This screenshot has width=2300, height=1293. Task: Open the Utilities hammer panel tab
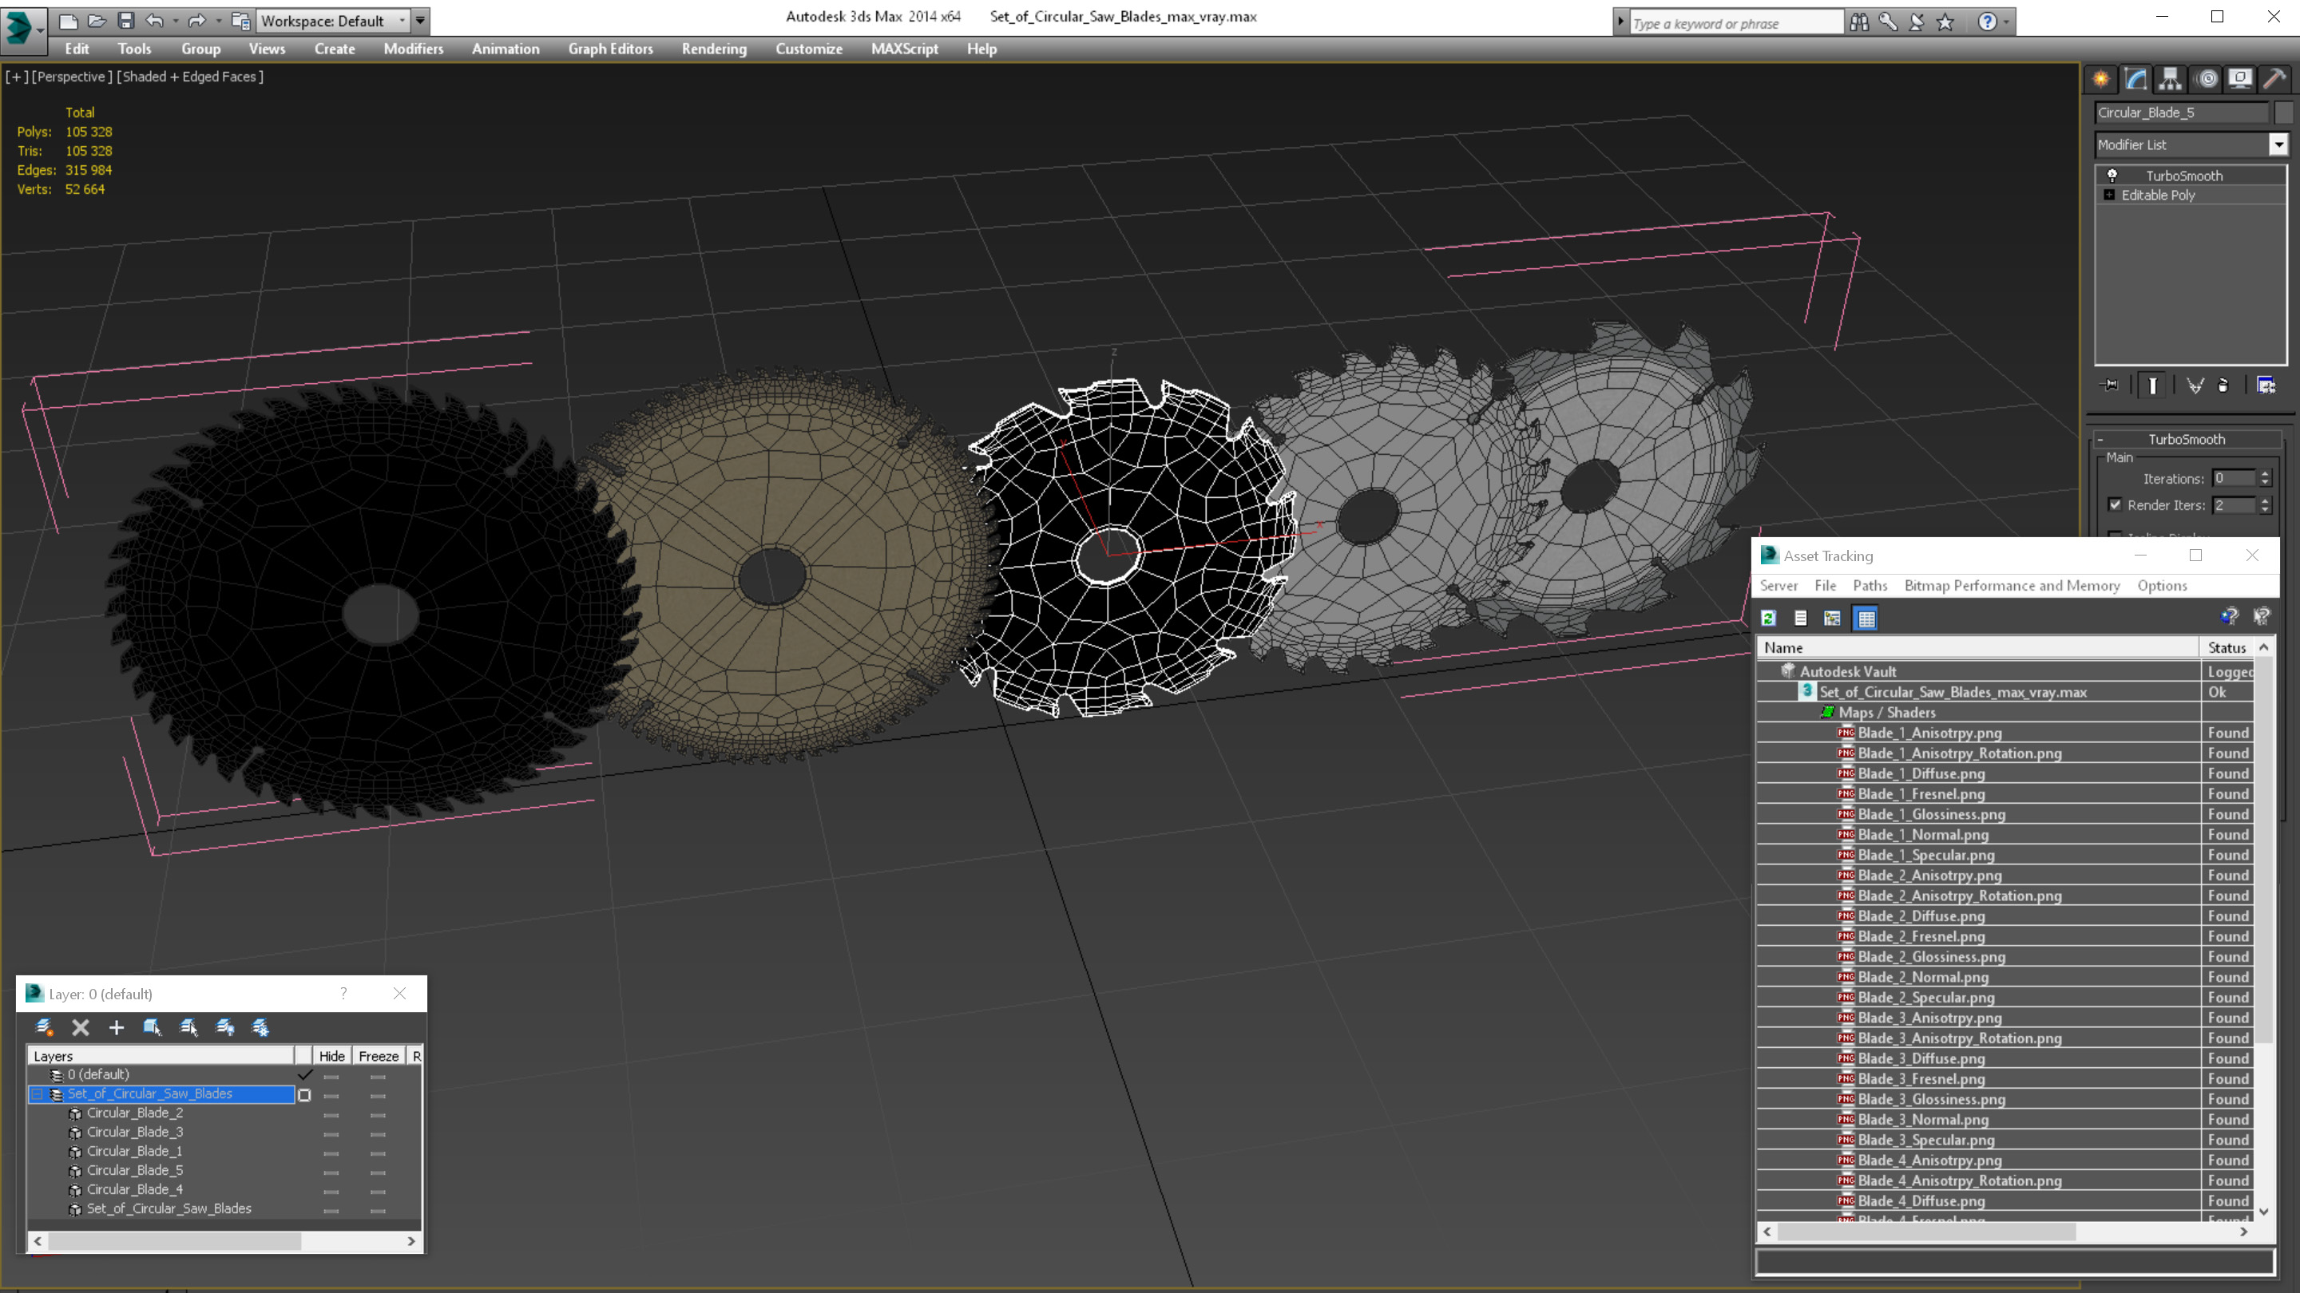pyautogui.click(x=2275, y=80)
